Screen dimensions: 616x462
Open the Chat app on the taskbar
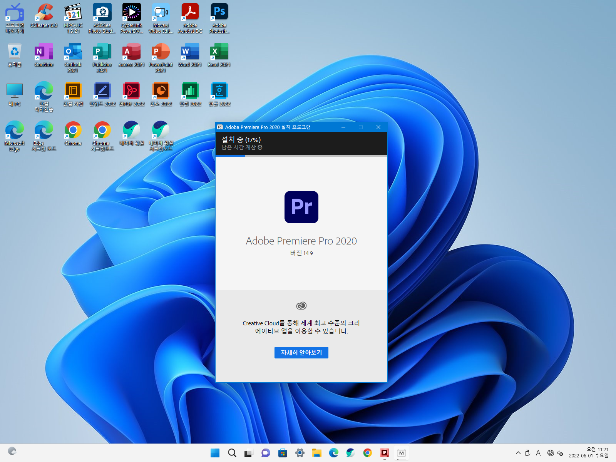tap(266, 453)
